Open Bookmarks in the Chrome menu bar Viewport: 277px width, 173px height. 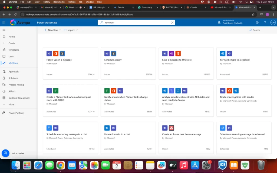59,2
